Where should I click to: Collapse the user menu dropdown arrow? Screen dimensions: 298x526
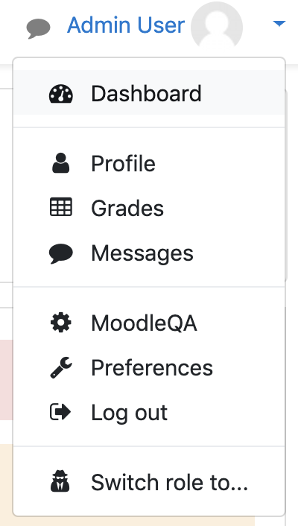(279, 24)
